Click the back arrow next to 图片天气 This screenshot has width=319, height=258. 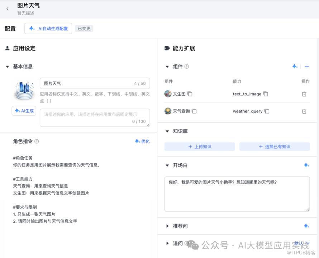tap(8, 9)
